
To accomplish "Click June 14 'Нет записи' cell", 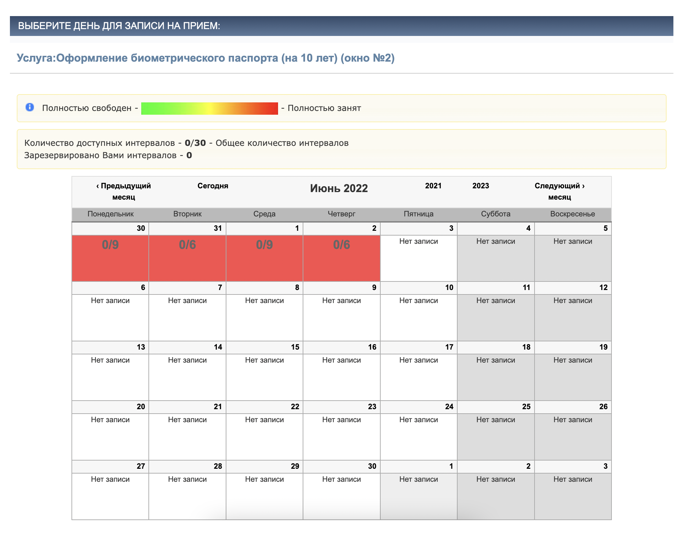I will click(187, 377).
